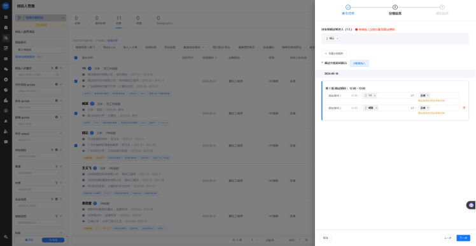476x246 pixels.
Task: Switch to the Background stage tab
Action: coord(165,20)
